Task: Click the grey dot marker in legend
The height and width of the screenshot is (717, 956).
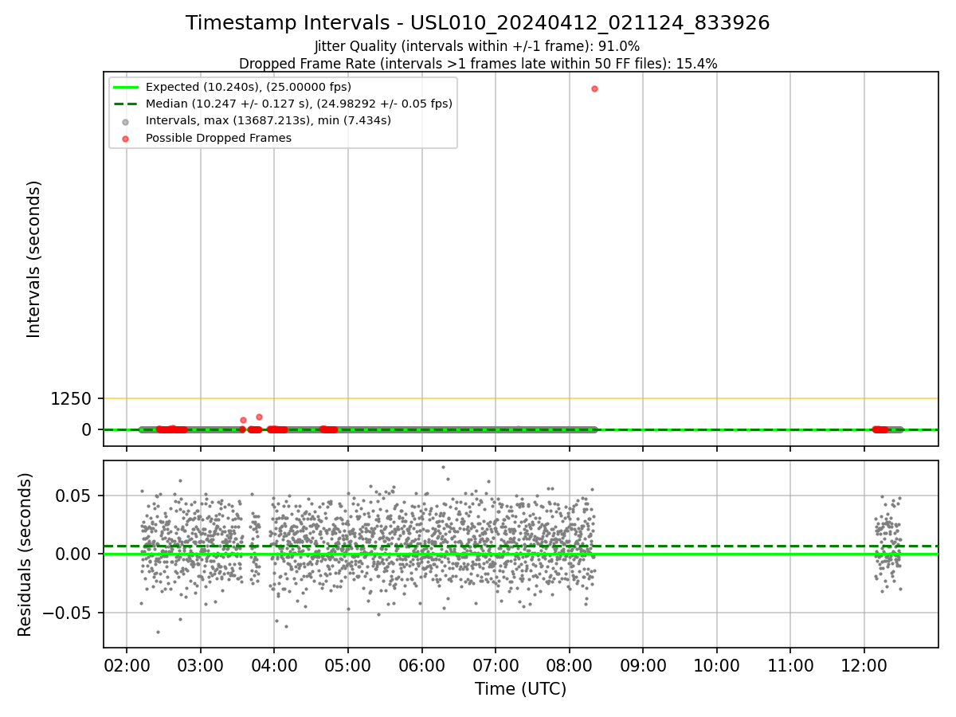Action: (127, 121)
